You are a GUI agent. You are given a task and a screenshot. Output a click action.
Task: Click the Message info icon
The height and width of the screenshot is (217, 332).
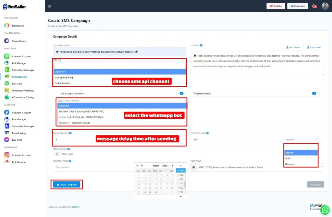click(x=201, y=45)
